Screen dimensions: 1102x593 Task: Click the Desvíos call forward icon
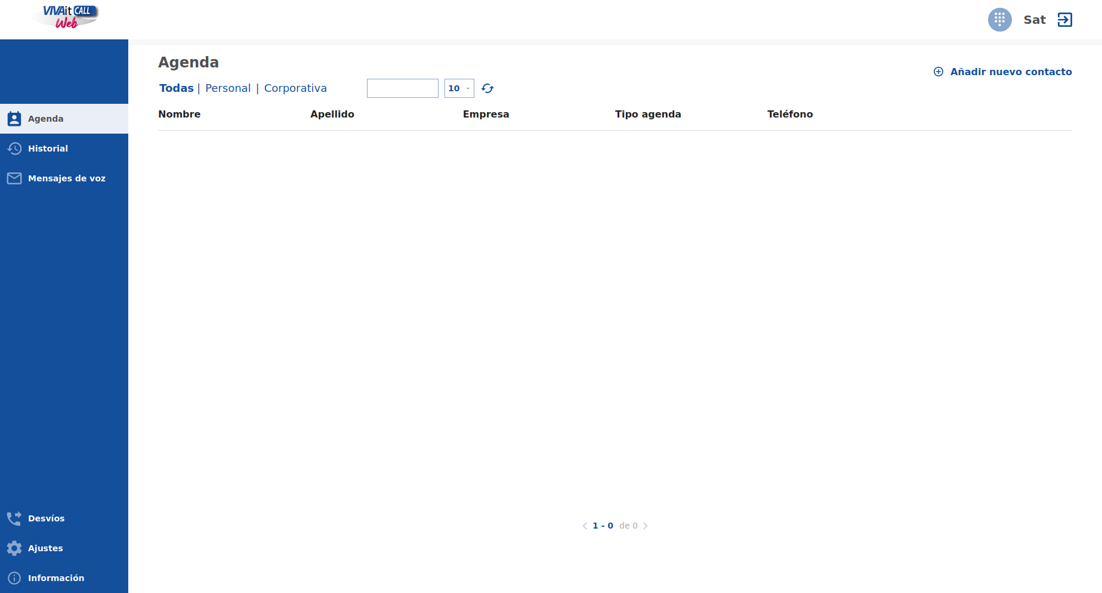[14, 518]
